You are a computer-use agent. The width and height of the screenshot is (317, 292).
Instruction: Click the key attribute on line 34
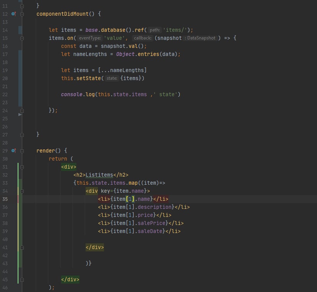(x=105, y=191)
